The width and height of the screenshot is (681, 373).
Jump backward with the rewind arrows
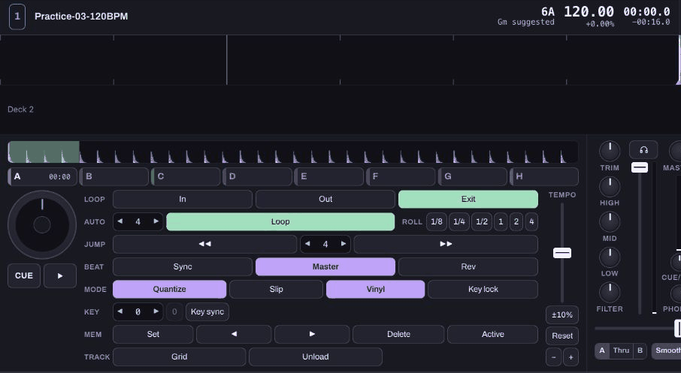[x=204, y=244]
